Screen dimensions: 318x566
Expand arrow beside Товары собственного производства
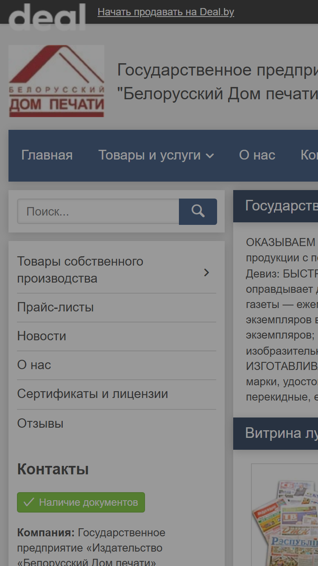pyautogui.click(x=206, y=272)
